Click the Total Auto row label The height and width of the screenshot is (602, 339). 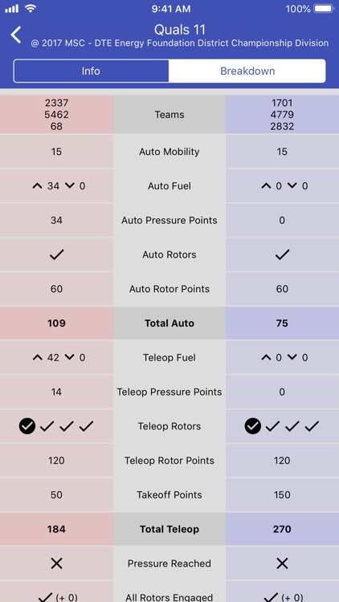click(x=169, y=323)
